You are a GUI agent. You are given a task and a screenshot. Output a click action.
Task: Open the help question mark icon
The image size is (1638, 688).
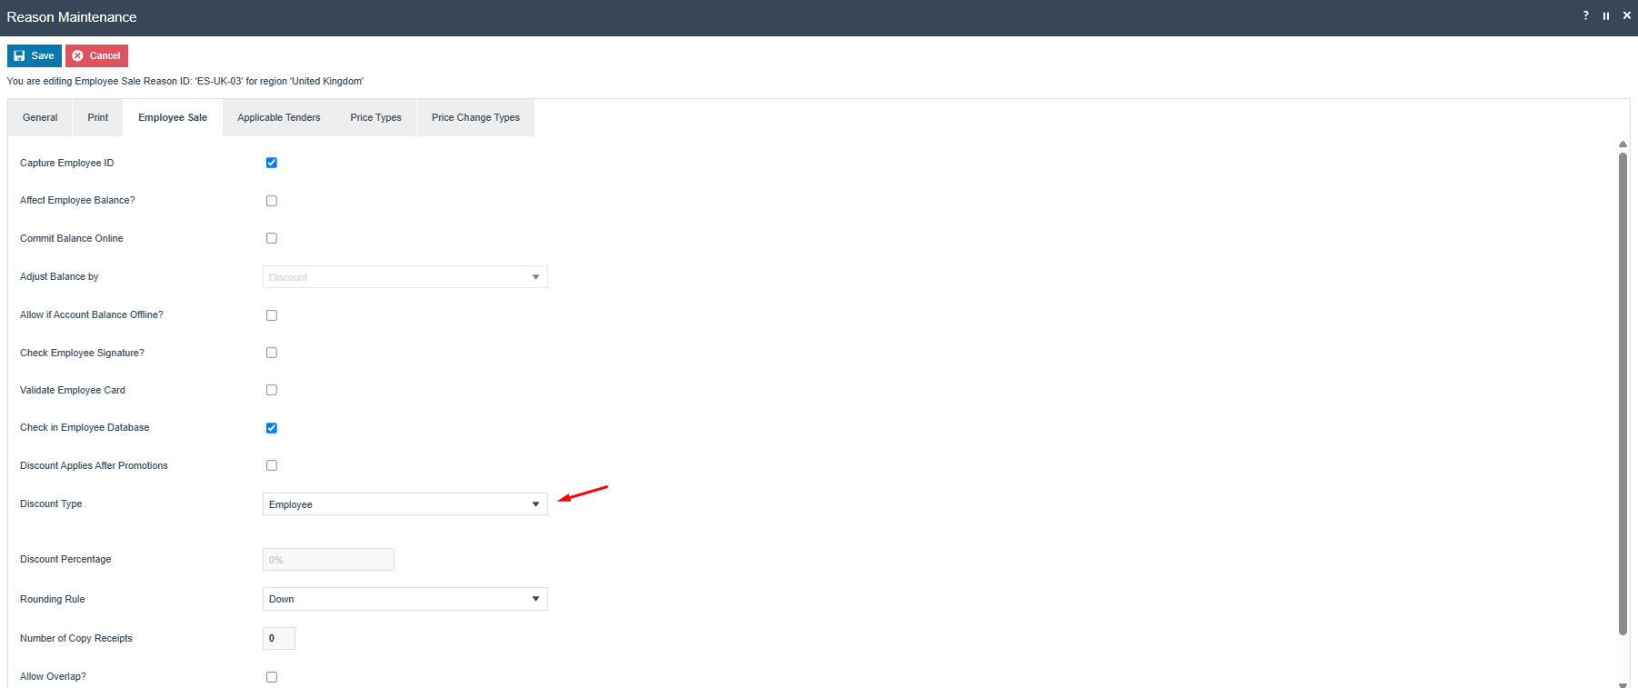pyautogui.click(x=1586, y=15)
